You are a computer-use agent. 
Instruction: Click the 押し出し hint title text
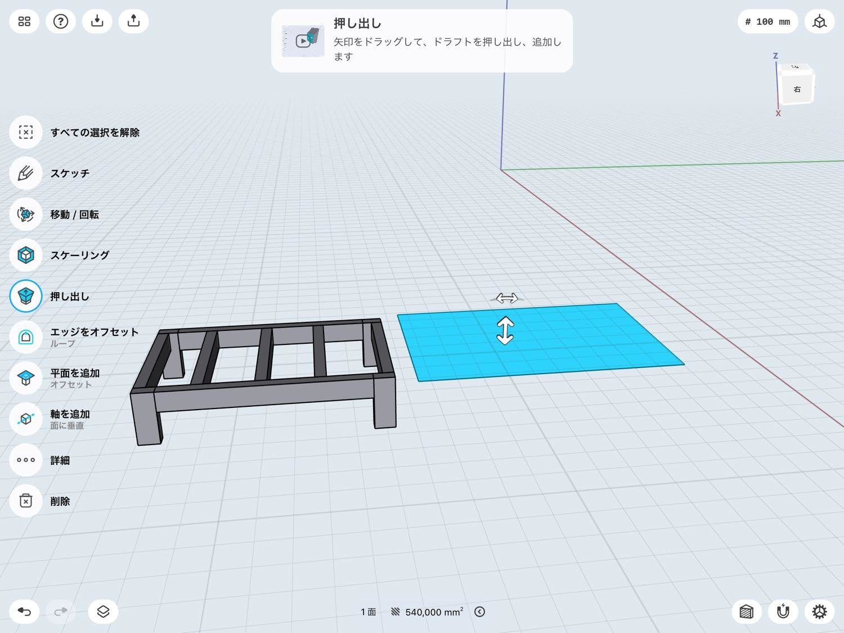358,23
